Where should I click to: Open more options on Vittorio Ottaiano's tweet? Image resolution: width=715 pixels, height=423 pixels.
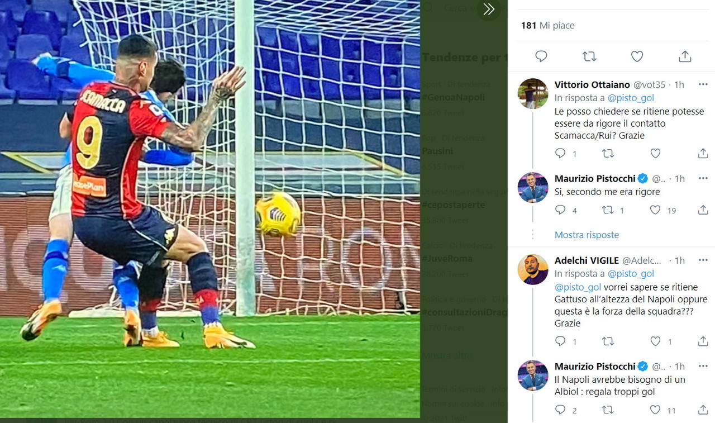(x=703, y=84)
